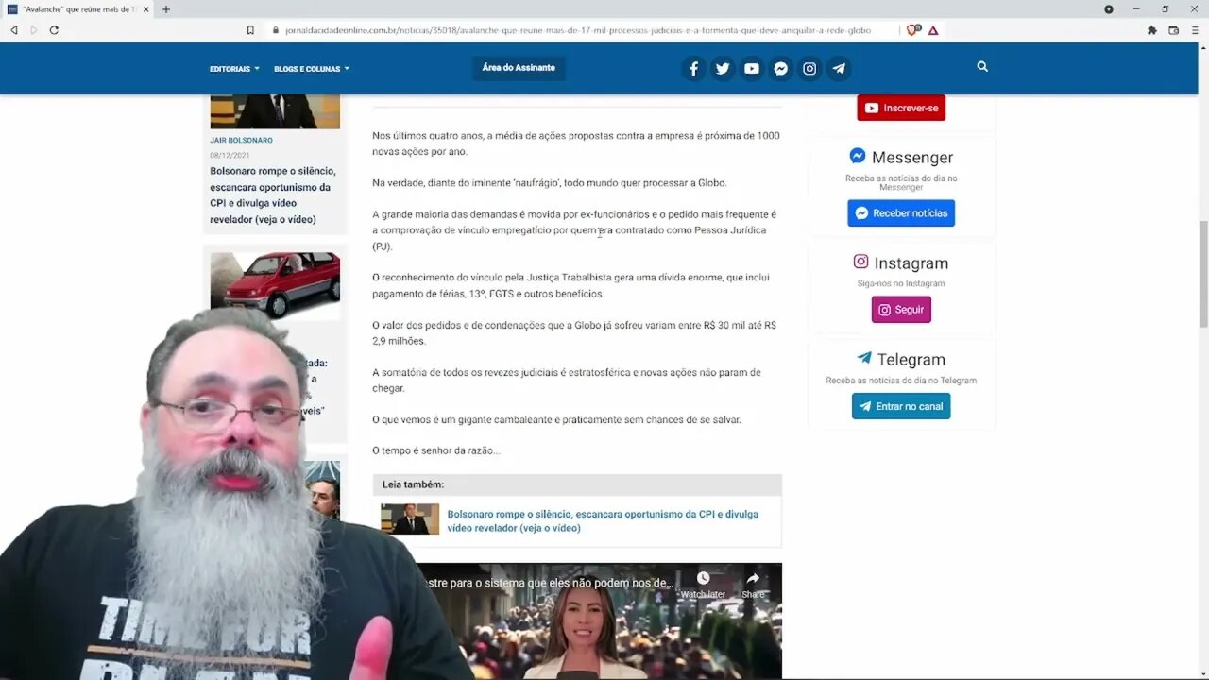Click the Área do Assinante button
This screenshot has width=1209, height=680.
click(x=519, y=68)
